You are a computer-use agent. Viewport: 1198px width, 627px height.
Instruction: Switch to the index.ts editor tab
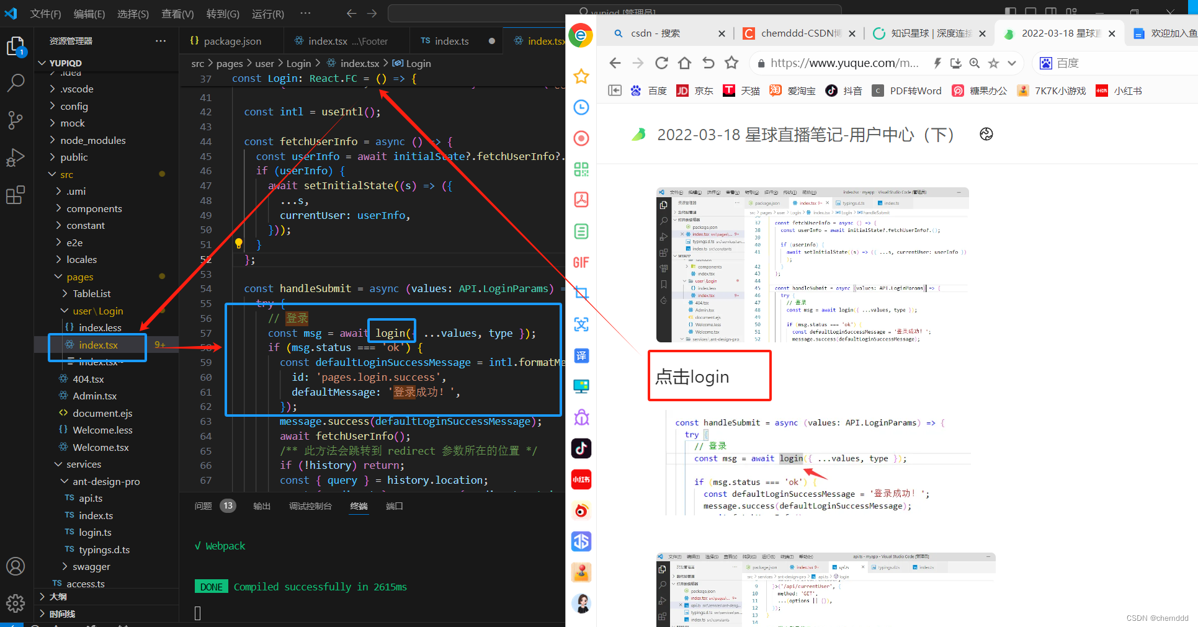click(453, 41)
